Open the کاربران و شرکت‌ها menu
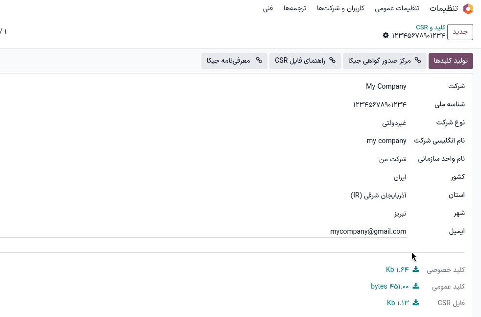The width and height of the screenshot is (481, 317). click(x=340, y=8)
